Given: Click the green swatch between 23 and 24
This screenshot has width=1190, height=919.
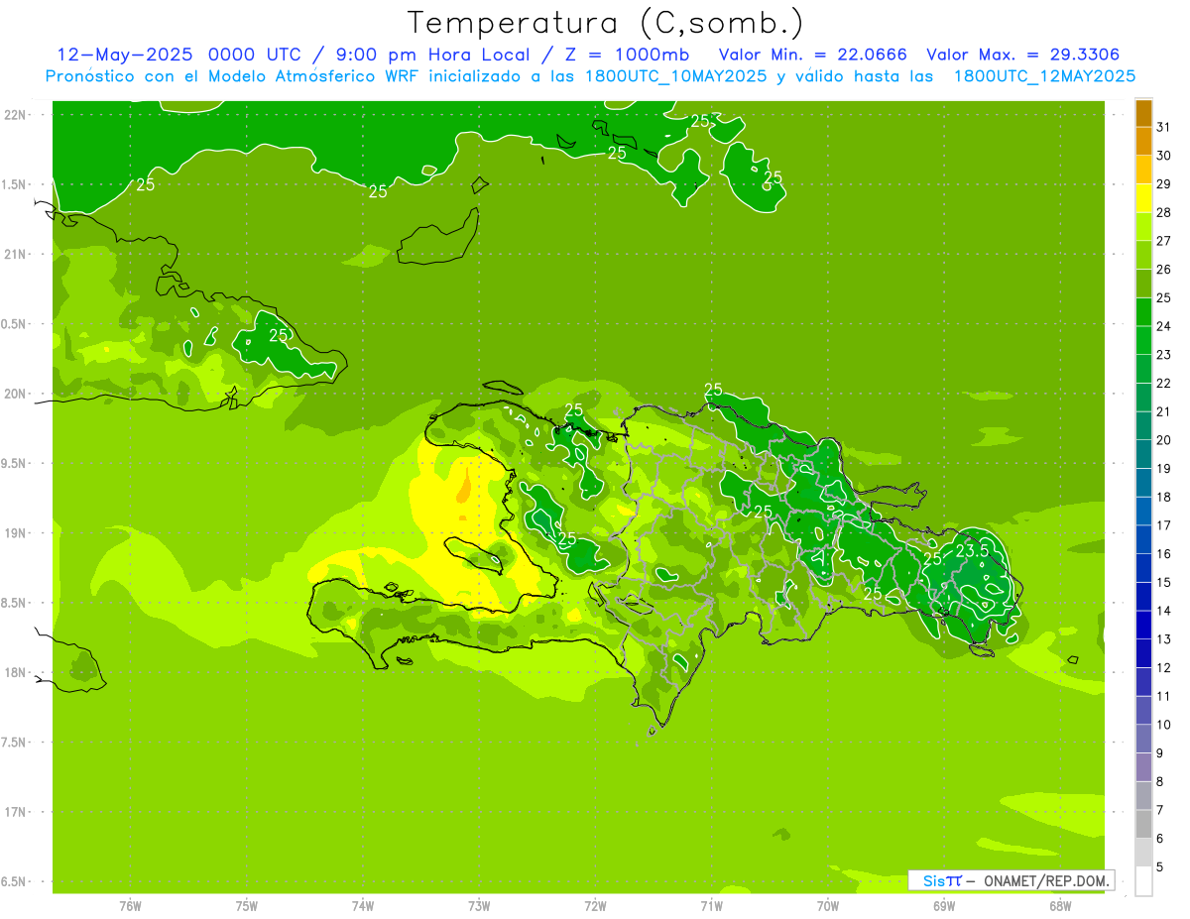Looking at the screenshot, I should click(1143, 340).
